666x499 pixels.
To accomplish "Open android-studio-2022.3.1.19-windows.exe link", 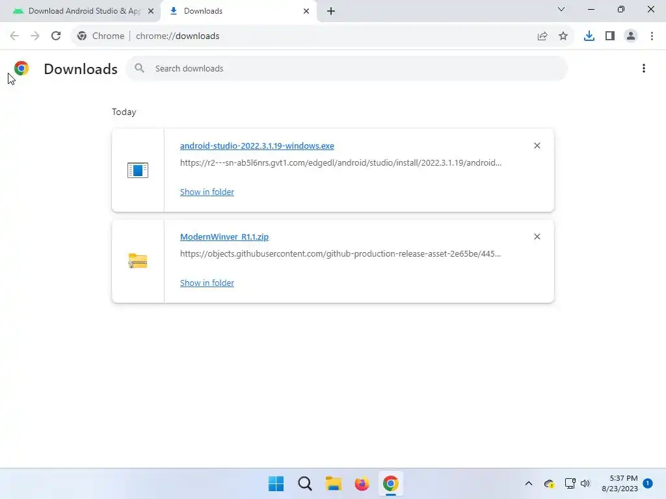I will point(257,146).
